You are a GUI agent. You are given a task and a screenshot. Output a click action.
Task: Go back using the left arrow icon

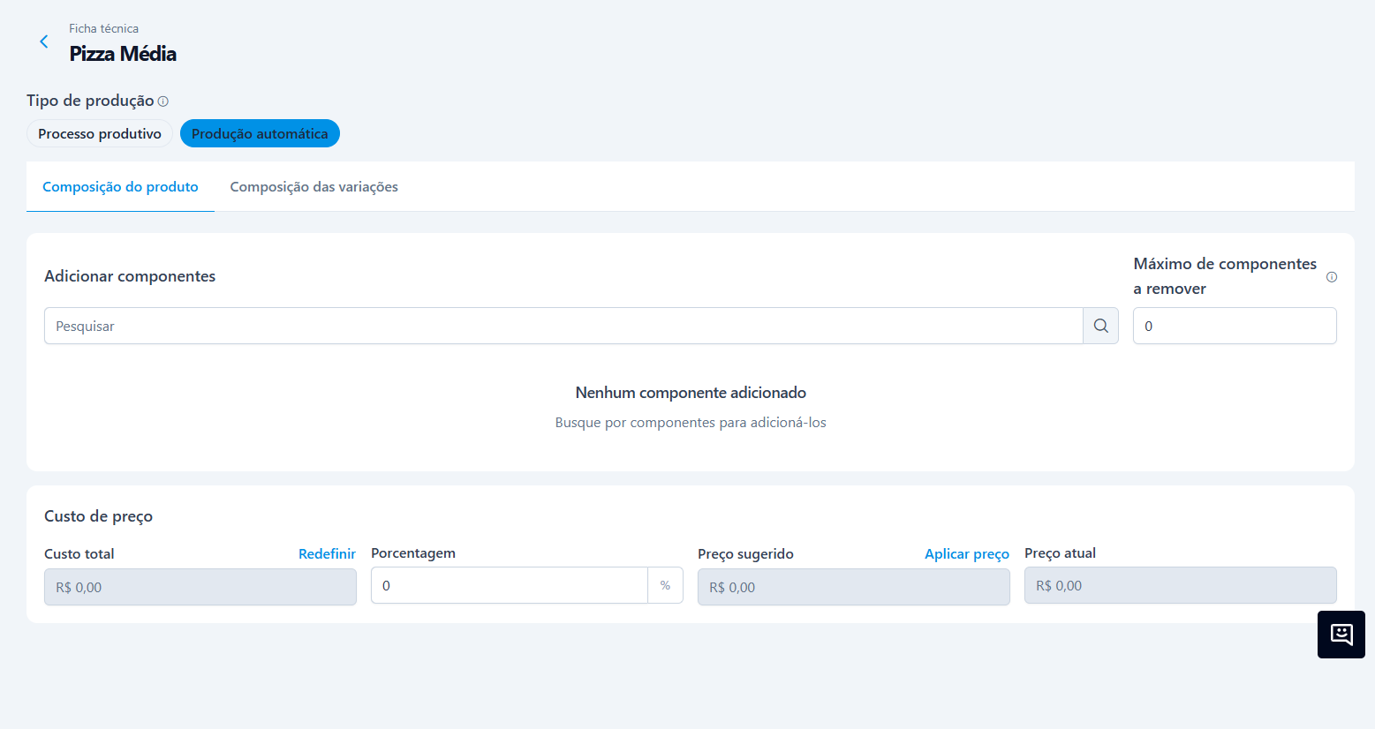pyautogui.click(x=43, y=41)
